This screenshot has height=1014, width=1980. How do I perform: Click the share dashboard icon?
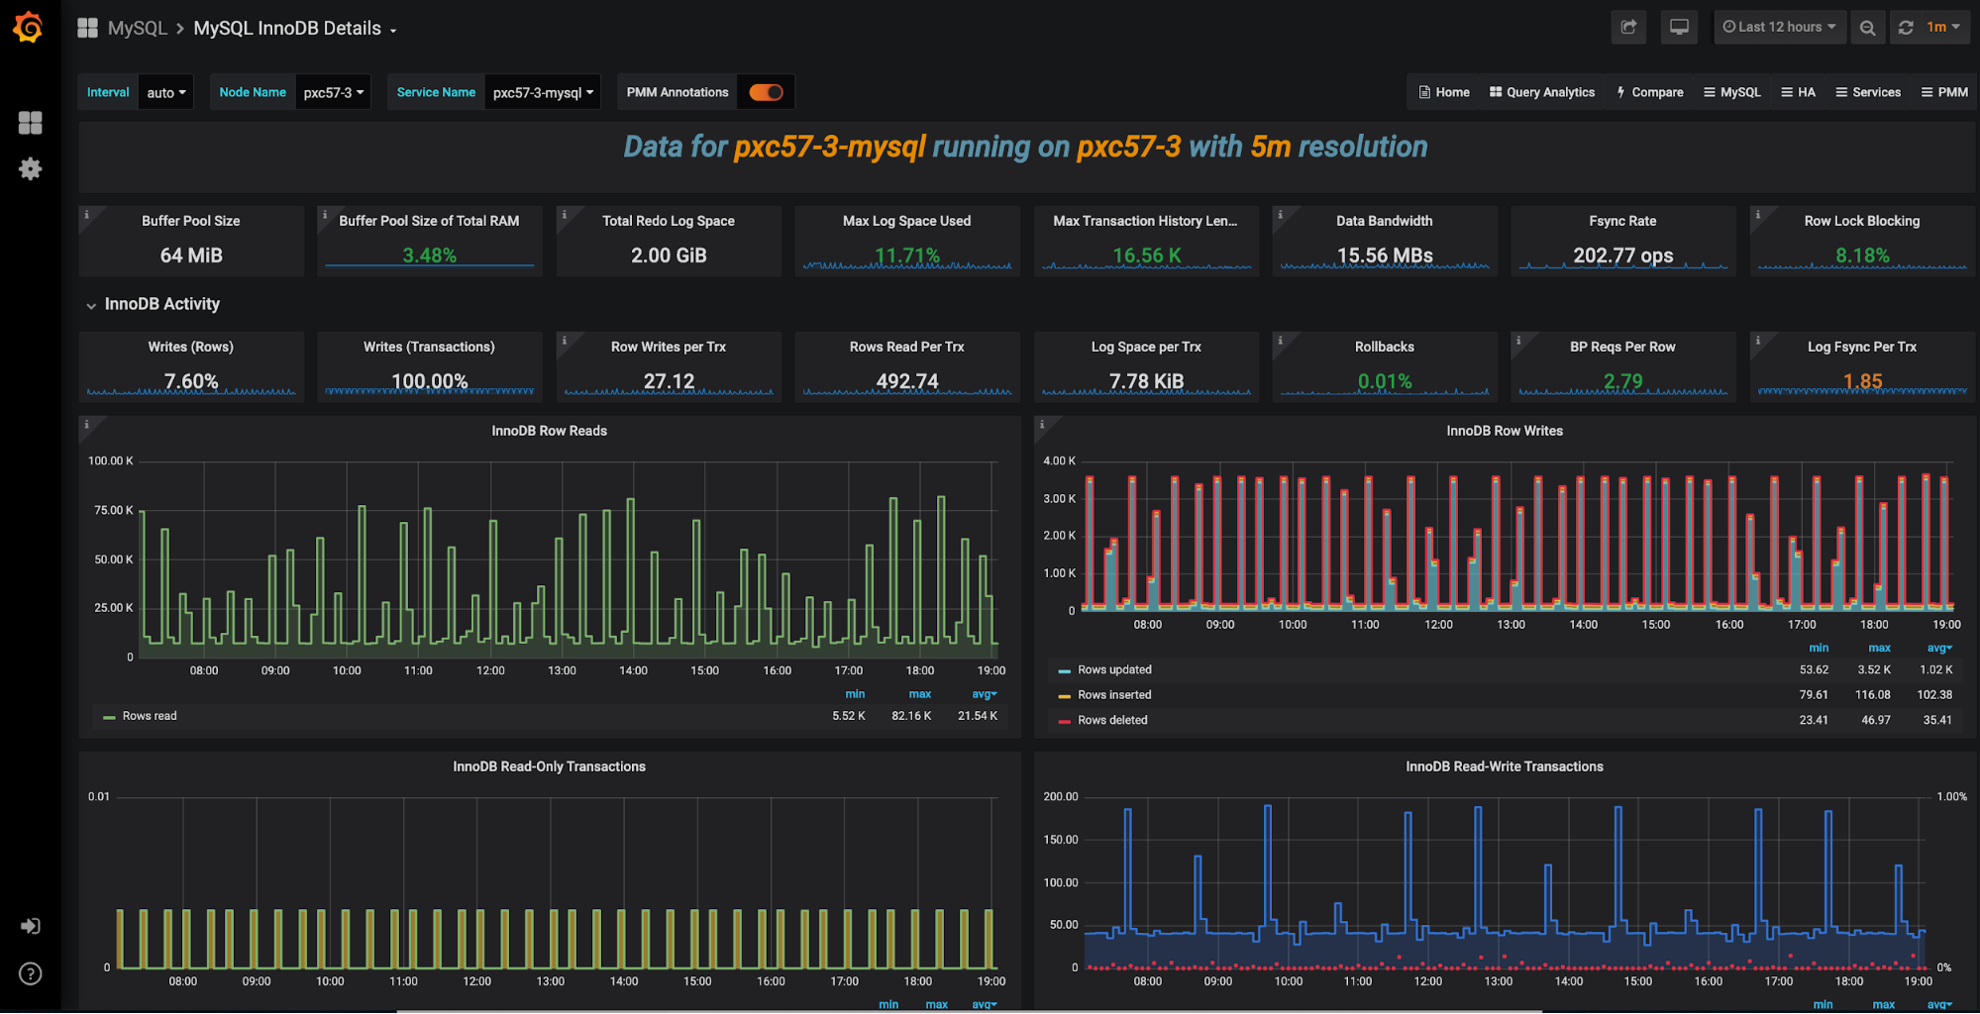(1628, 28)
